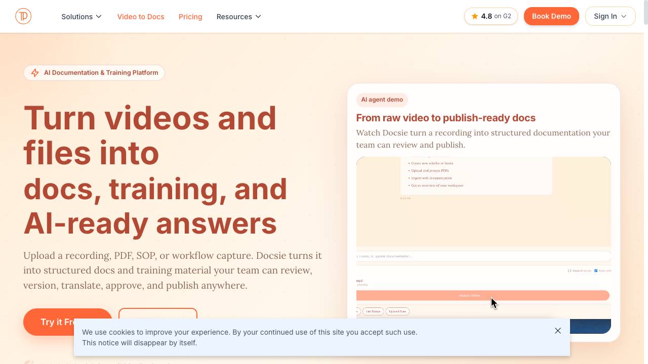
Task: Click the heading 'Turn videos and files into'
Action: click(150, 135)
